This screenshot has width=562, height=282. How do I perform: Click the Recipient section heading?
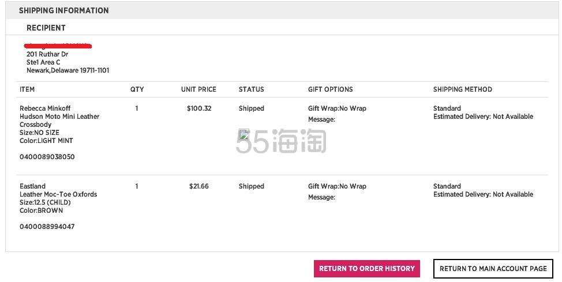46,28
